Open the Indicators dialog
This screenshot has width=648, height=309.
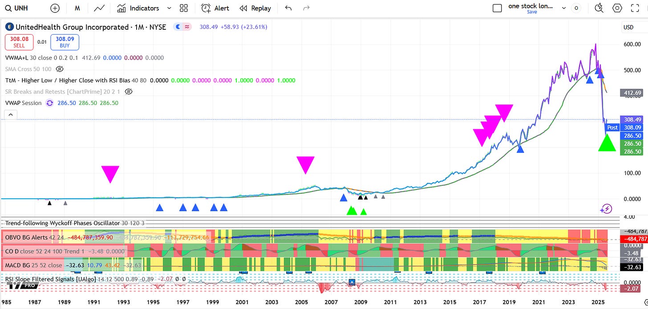(x=138, y=8)
